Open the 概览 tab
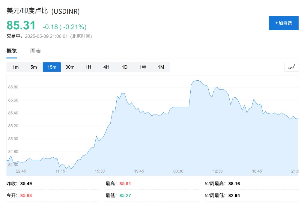Viewport: 307px width, 205px height. 12,51
